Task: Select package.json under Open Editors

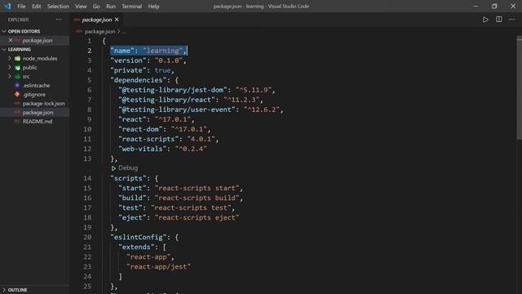Action: 38,40
